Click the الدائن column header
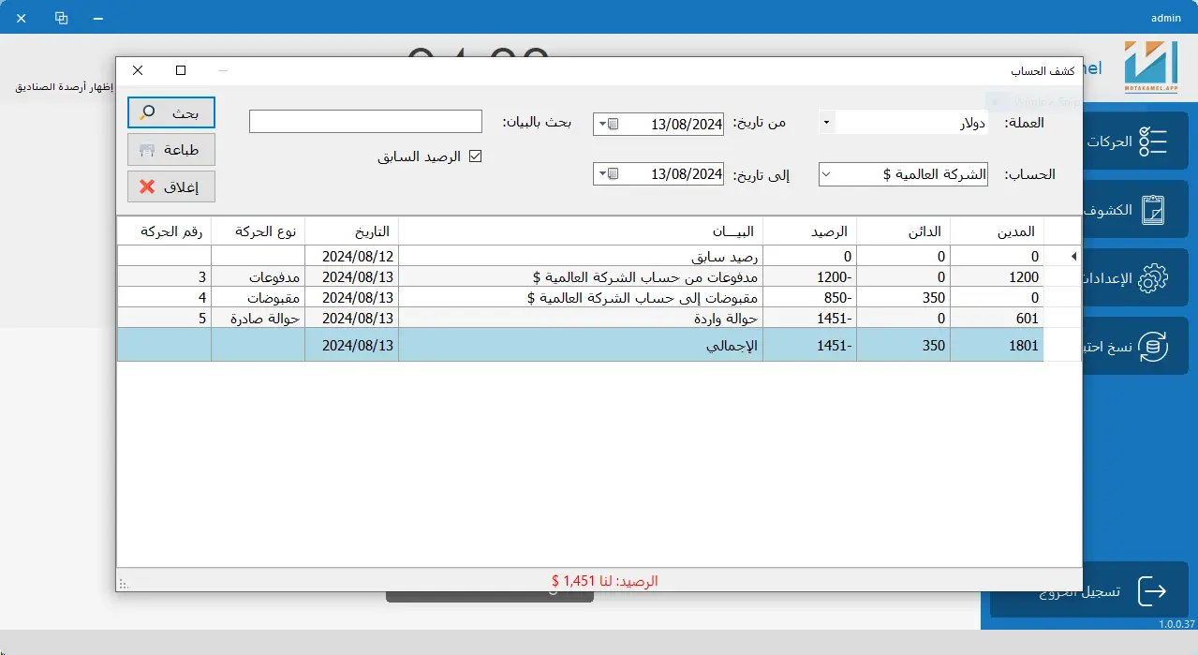 pyautogui.click(x=903, y=231)
